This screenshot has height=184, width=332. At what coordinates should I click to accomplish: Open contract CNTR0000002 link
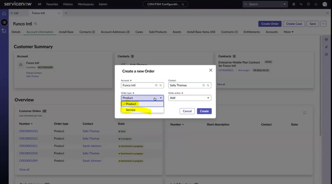point(226,70)
